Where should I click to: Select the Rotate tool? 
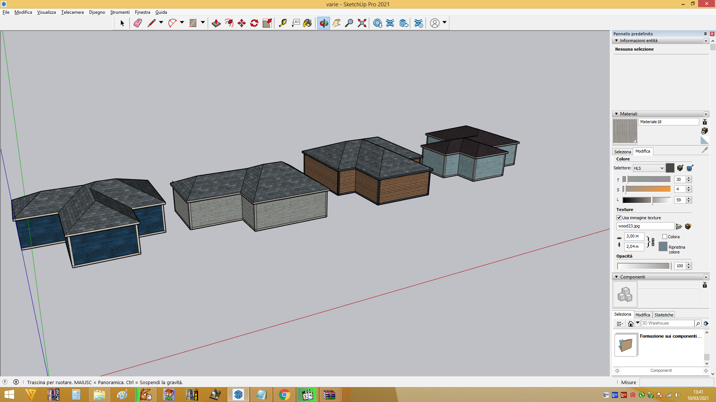(254, 23)
